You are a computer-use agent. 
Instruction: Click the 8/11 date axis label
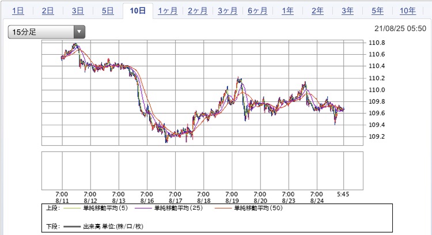62,201
